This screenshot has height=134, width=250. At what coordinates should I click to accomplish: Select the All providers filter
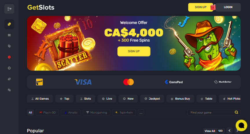(30, 113)
